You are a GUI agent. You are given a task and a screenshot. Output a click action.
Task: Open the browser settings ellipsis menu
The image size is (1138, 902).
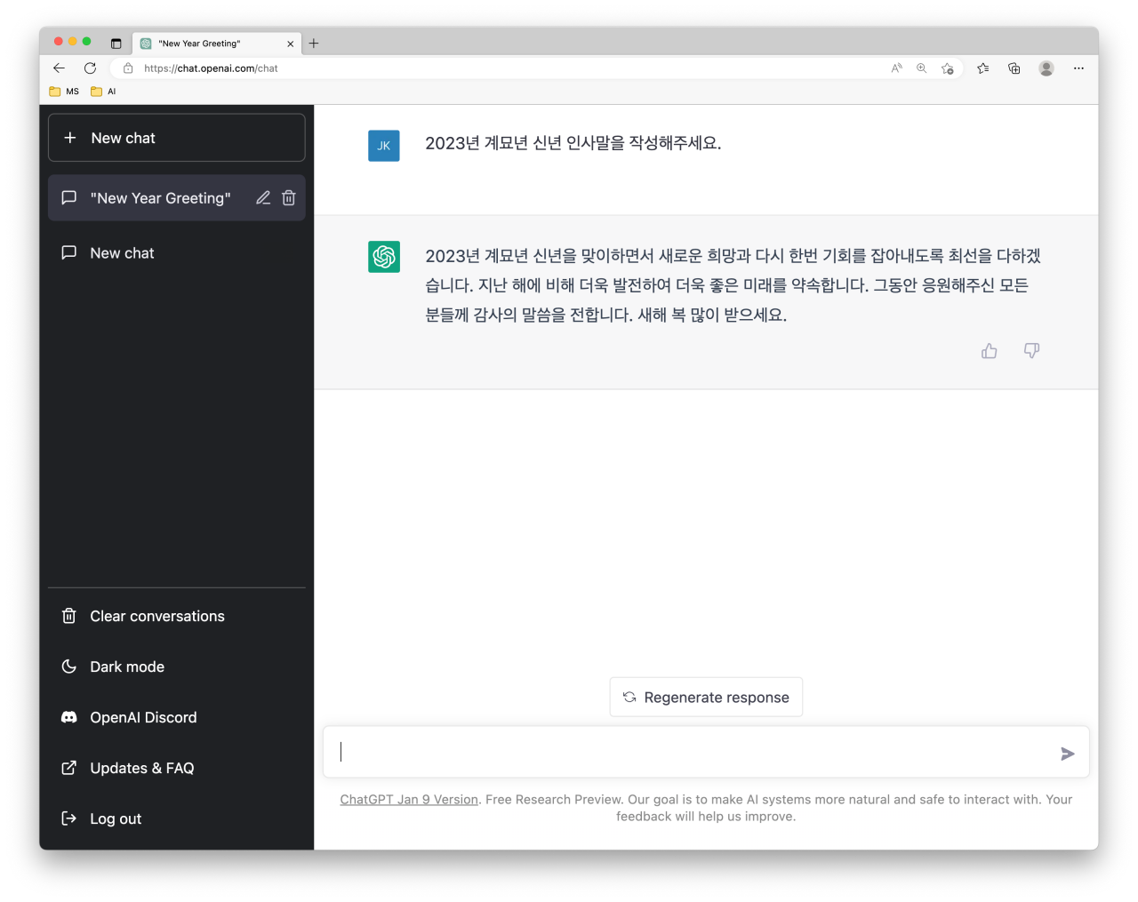pyautogui.click(x=1078, y=68)
